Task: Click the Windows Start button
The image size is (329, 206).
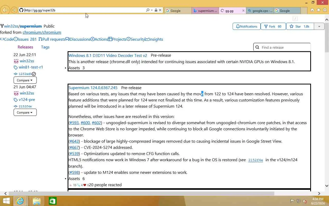Action: (6, 201)
